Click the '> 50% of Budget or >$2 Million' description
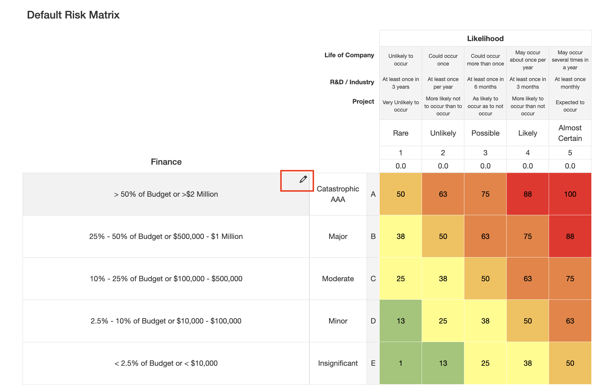 [166, 194]
